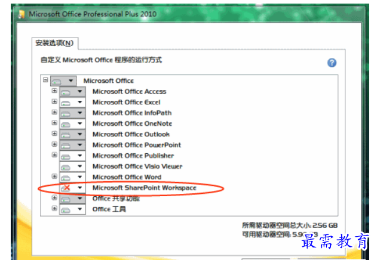374x260 pixels.
Task: Click the drive icon beside Office Access
Action: 66,92
